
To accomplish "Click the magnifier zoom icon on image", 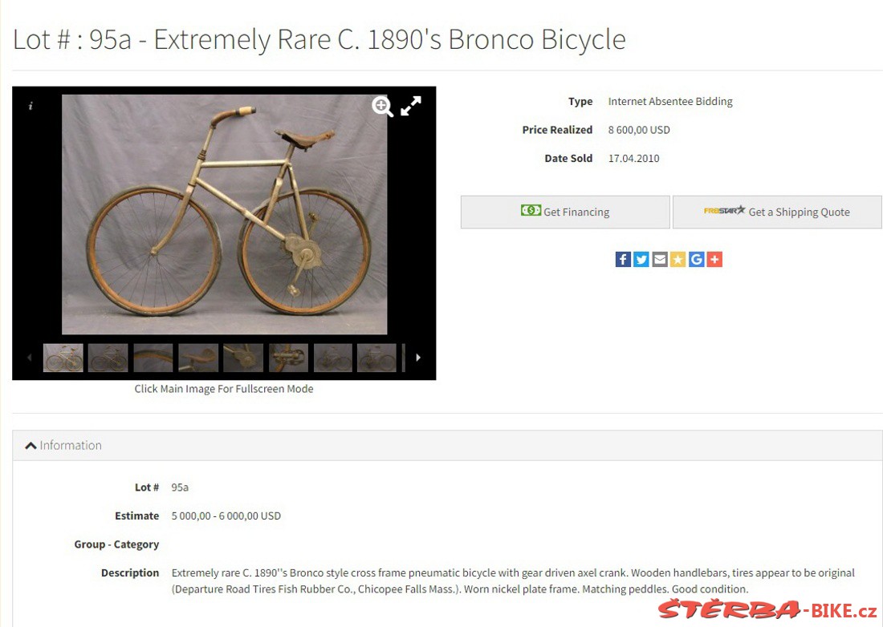I will click(382, 106).
